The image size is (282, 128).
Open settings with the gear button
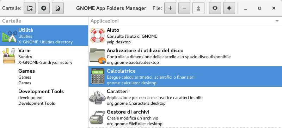pyautogui.click(x=215, y=8)
